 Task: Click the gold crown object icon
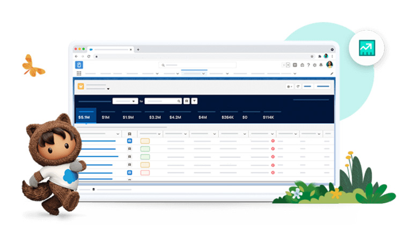pos(81,86)
